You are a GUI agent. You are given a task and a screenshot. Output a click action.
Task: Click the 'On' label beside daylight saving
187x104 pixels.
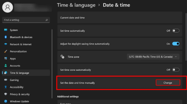pos(168,44)
